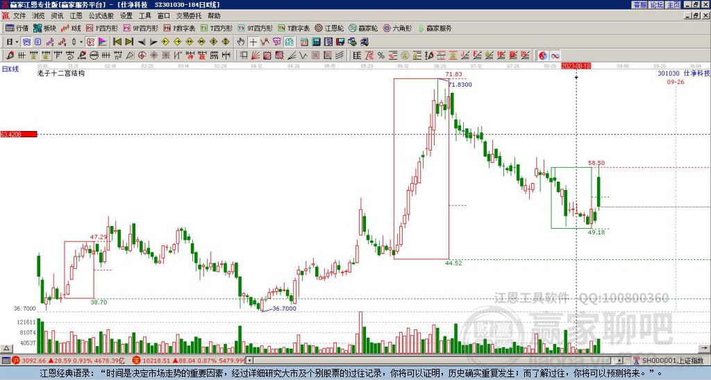Click the jump-to-last-bar green icon
Viewport: 711px width, 380px height.
pos(129,42)
